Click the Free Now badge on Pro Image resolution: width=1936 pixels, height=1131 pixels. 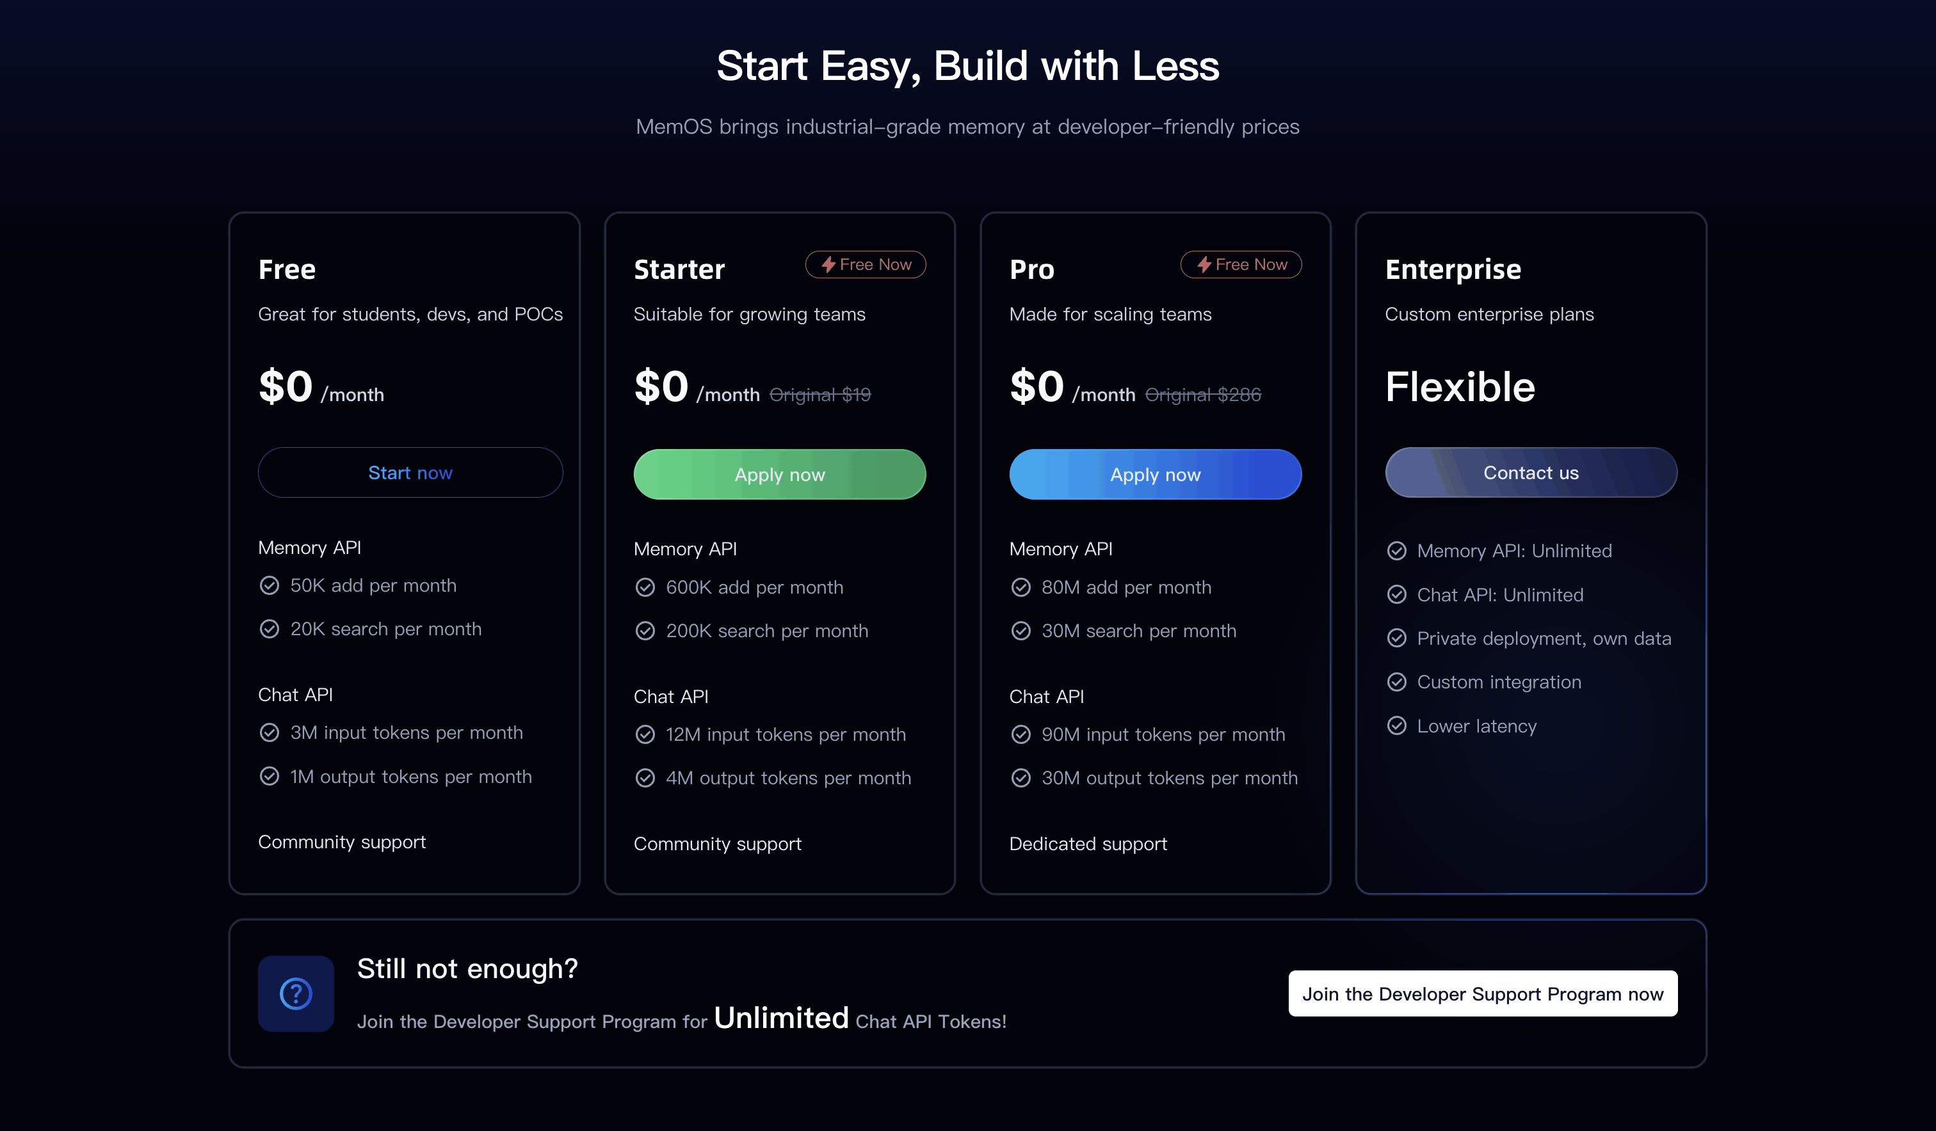1241,265
